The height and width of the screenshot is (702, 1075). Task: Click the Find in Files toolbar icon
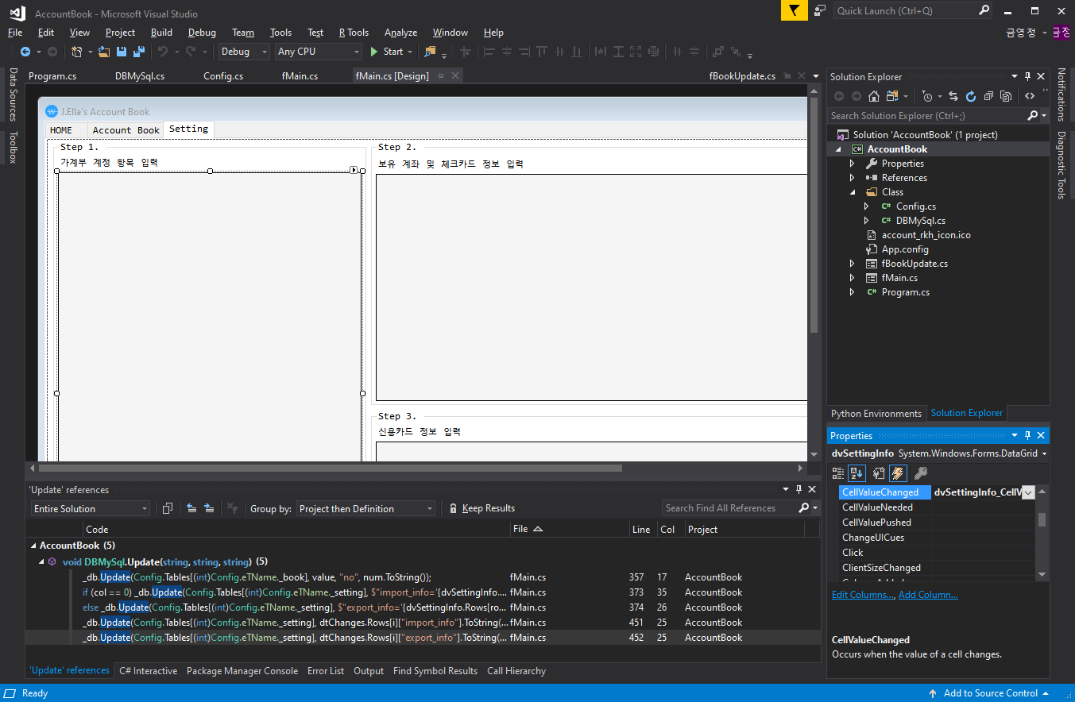pos(430,52)
